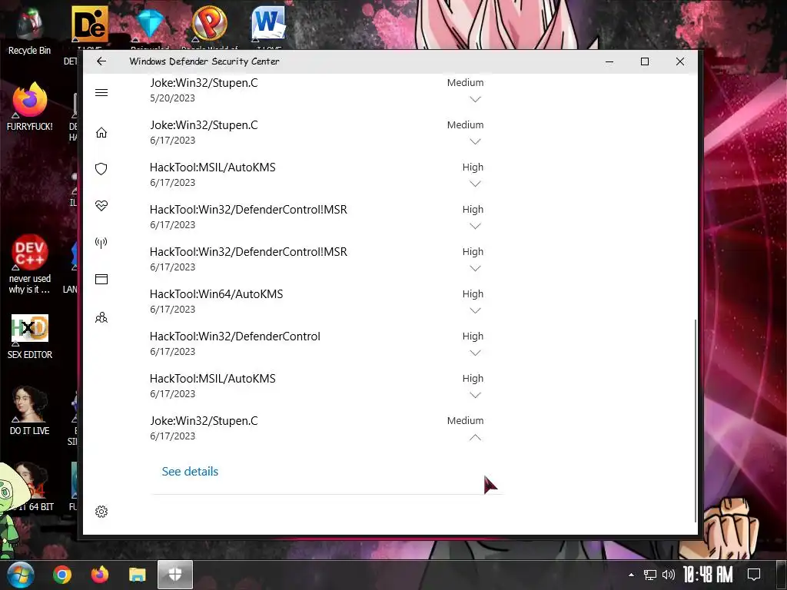Click the threat history vertical scrollbar
This screenshot has width=787, height=590.
pyautogui.click(x=695, y=420)
